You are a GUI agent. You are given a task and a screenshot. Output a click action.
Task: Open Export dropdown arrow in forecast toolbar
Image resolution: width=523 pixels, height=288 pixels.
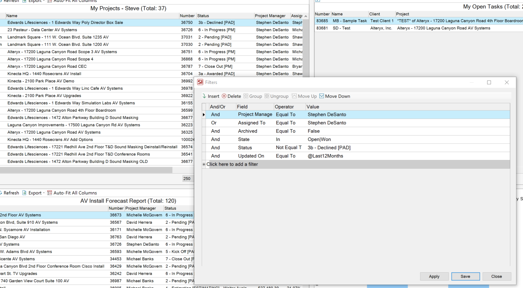click(44, 193)
